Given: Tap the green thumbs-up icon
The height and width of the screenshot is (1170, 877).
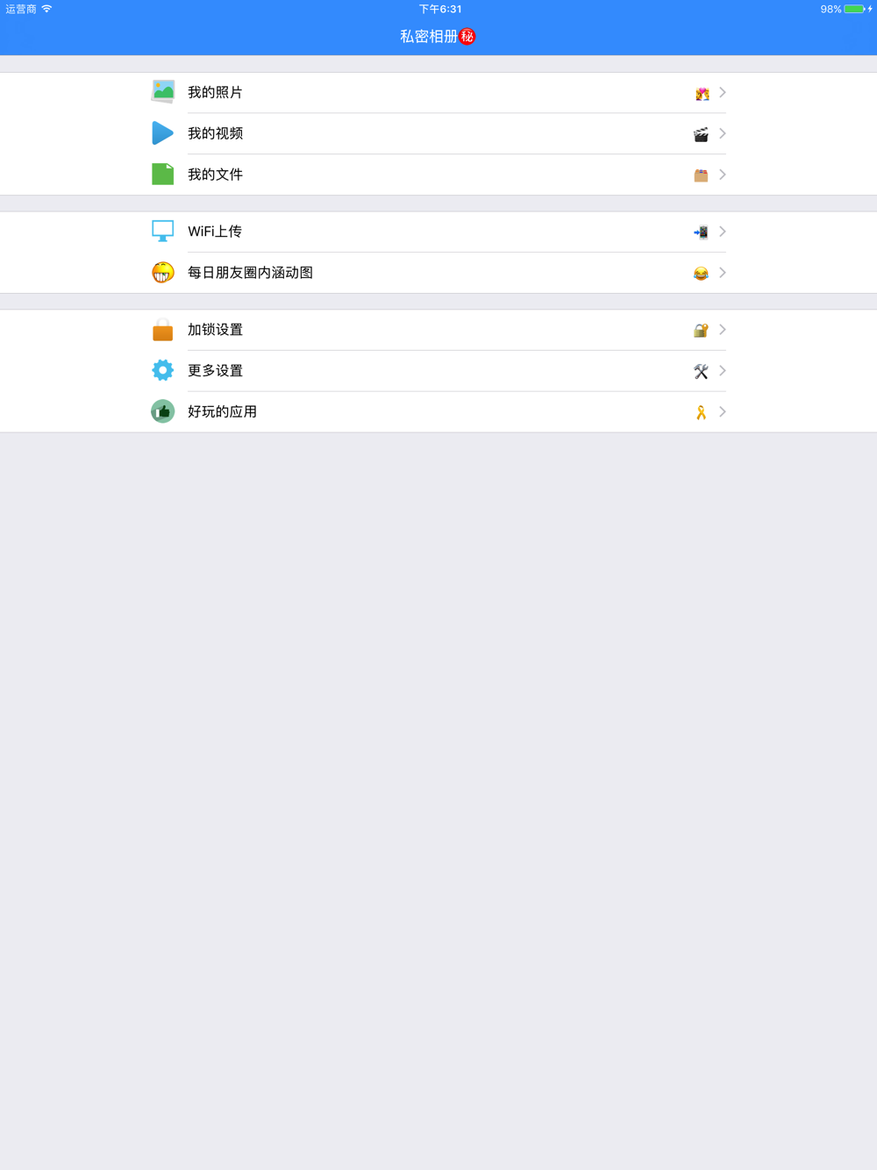Looking at the screenshot, I should coord(162,411).
